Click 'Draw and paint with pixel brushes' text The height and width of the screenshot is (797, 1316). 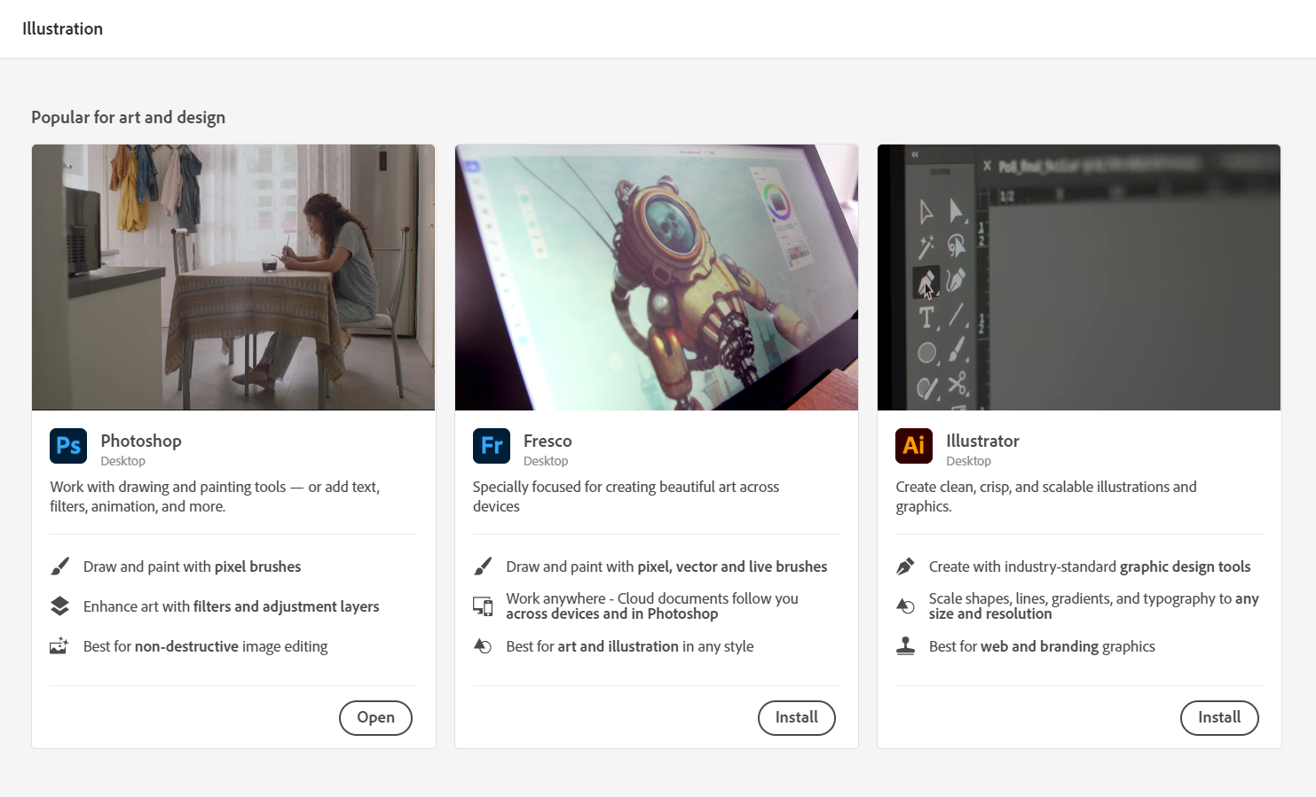[192, 566]
